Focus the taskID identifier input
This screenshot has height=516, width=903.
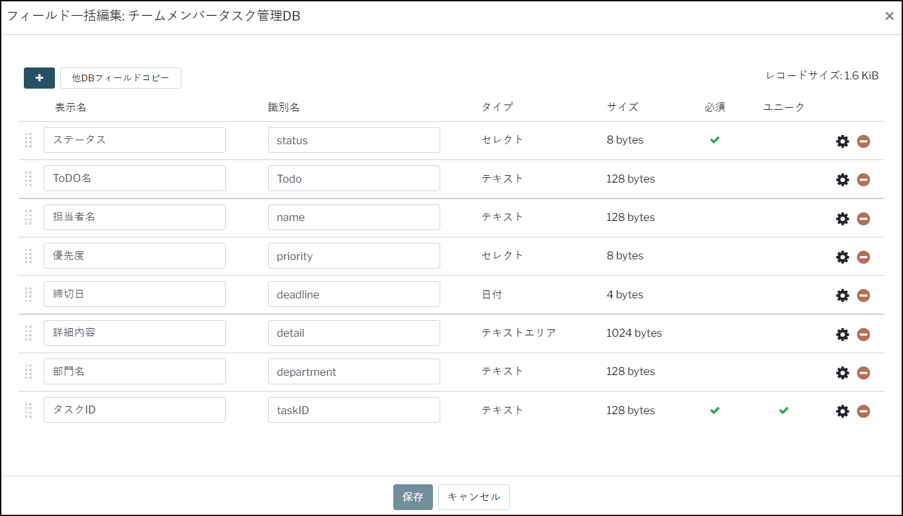[x=354, y=410]
